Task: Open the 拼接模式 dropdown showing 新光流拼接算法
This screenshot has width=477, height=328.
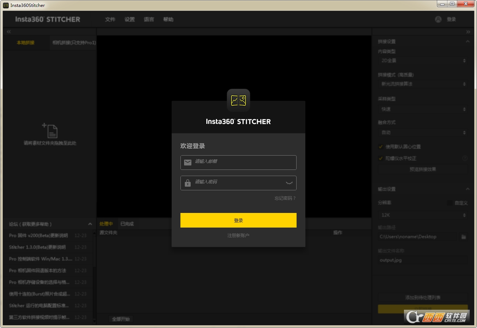Action: (423, 84)
